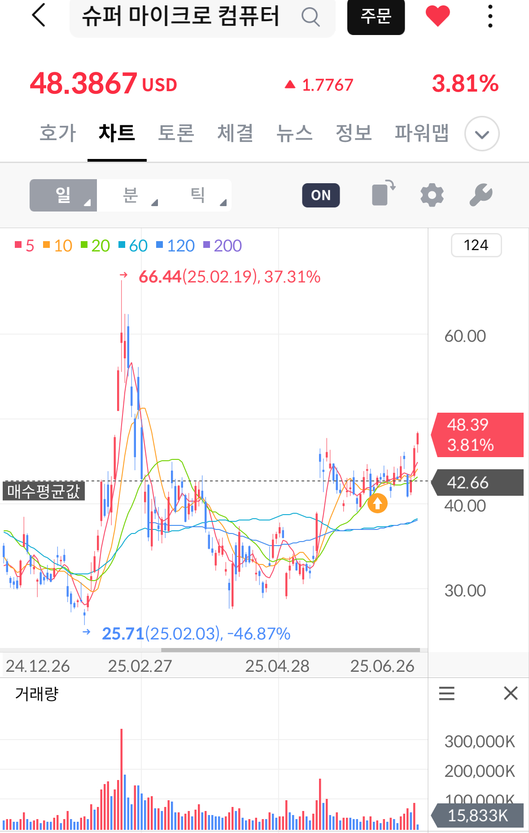
Task: Tap the 25.71 low price annotation
Action: 196,634
